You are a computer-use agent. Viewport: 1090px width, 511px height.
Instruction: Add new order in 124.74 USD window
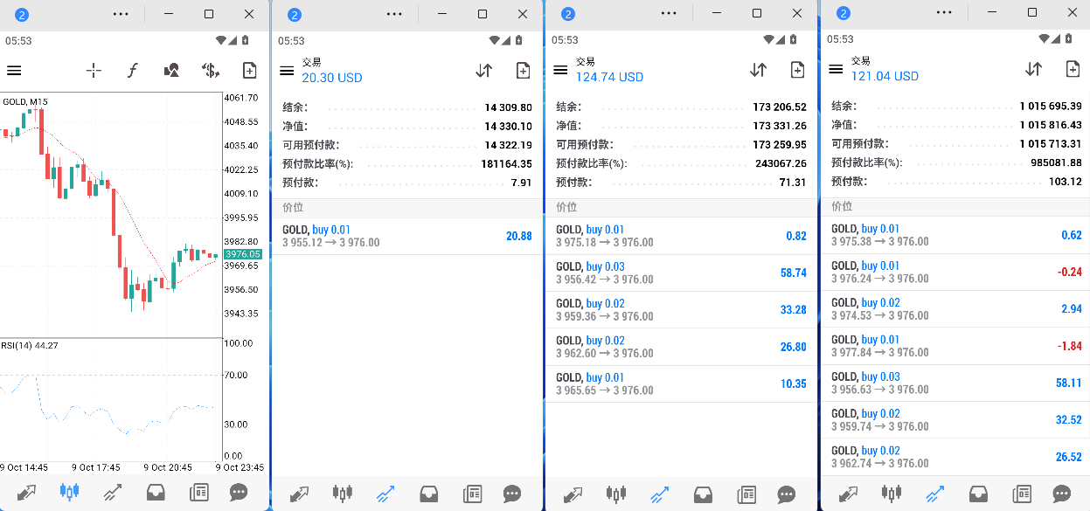[797, 70]
